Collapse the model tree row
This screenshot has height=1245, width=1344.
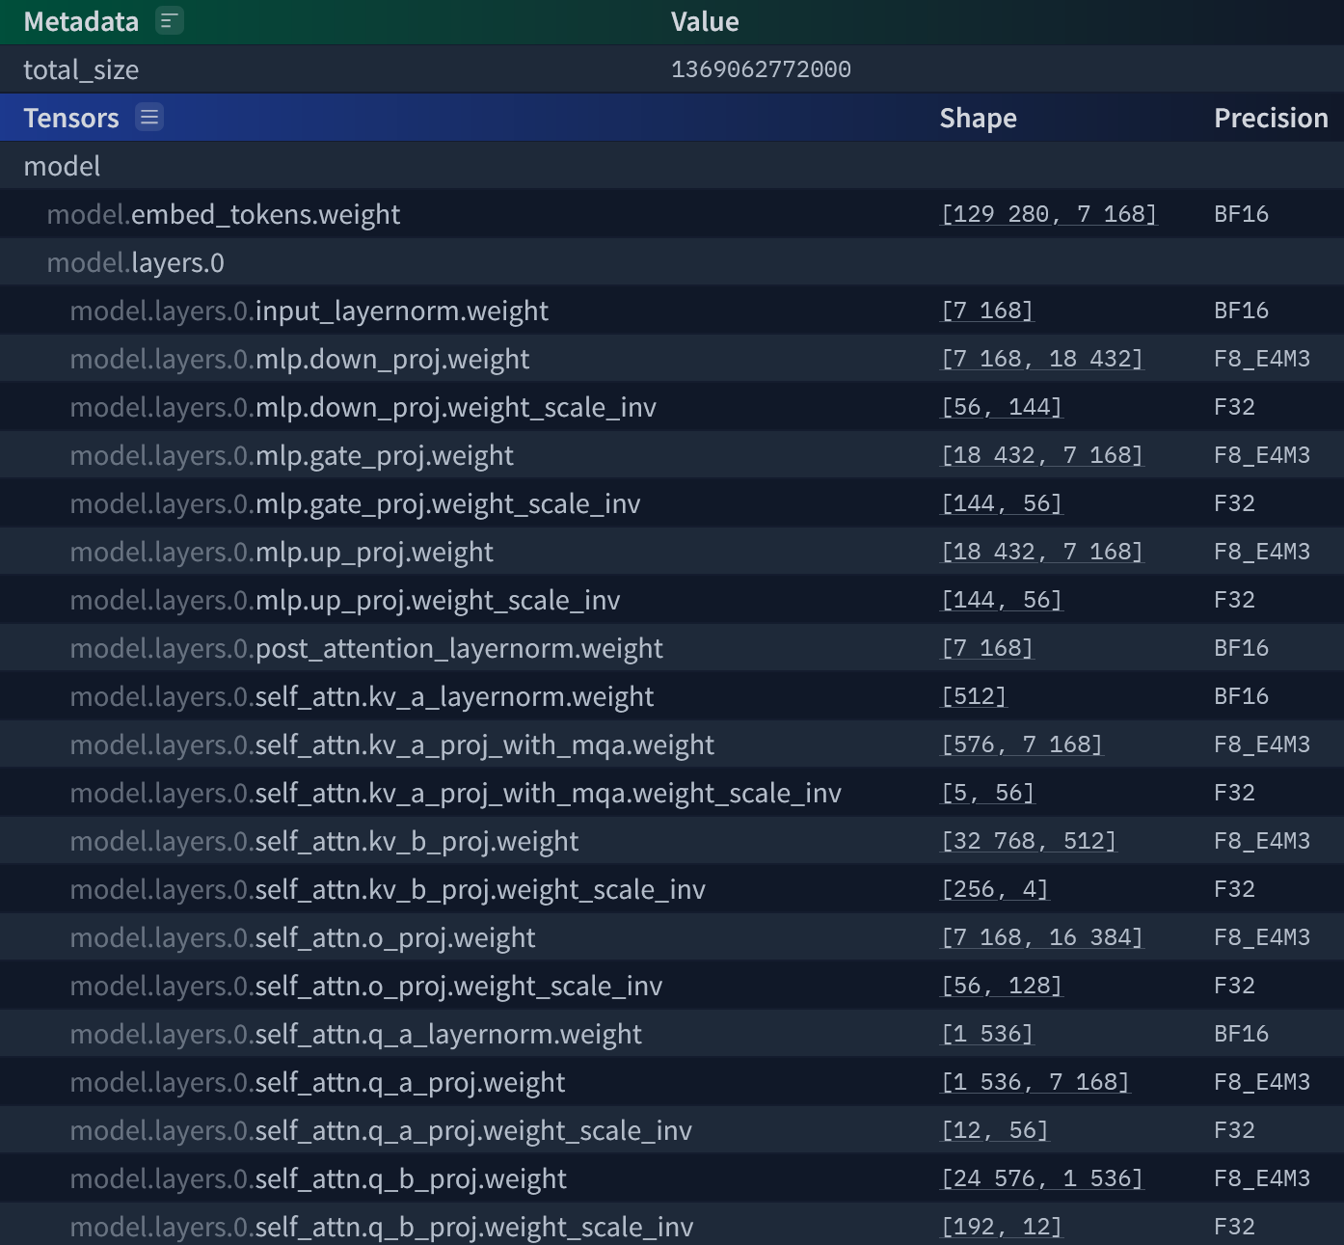672,166
